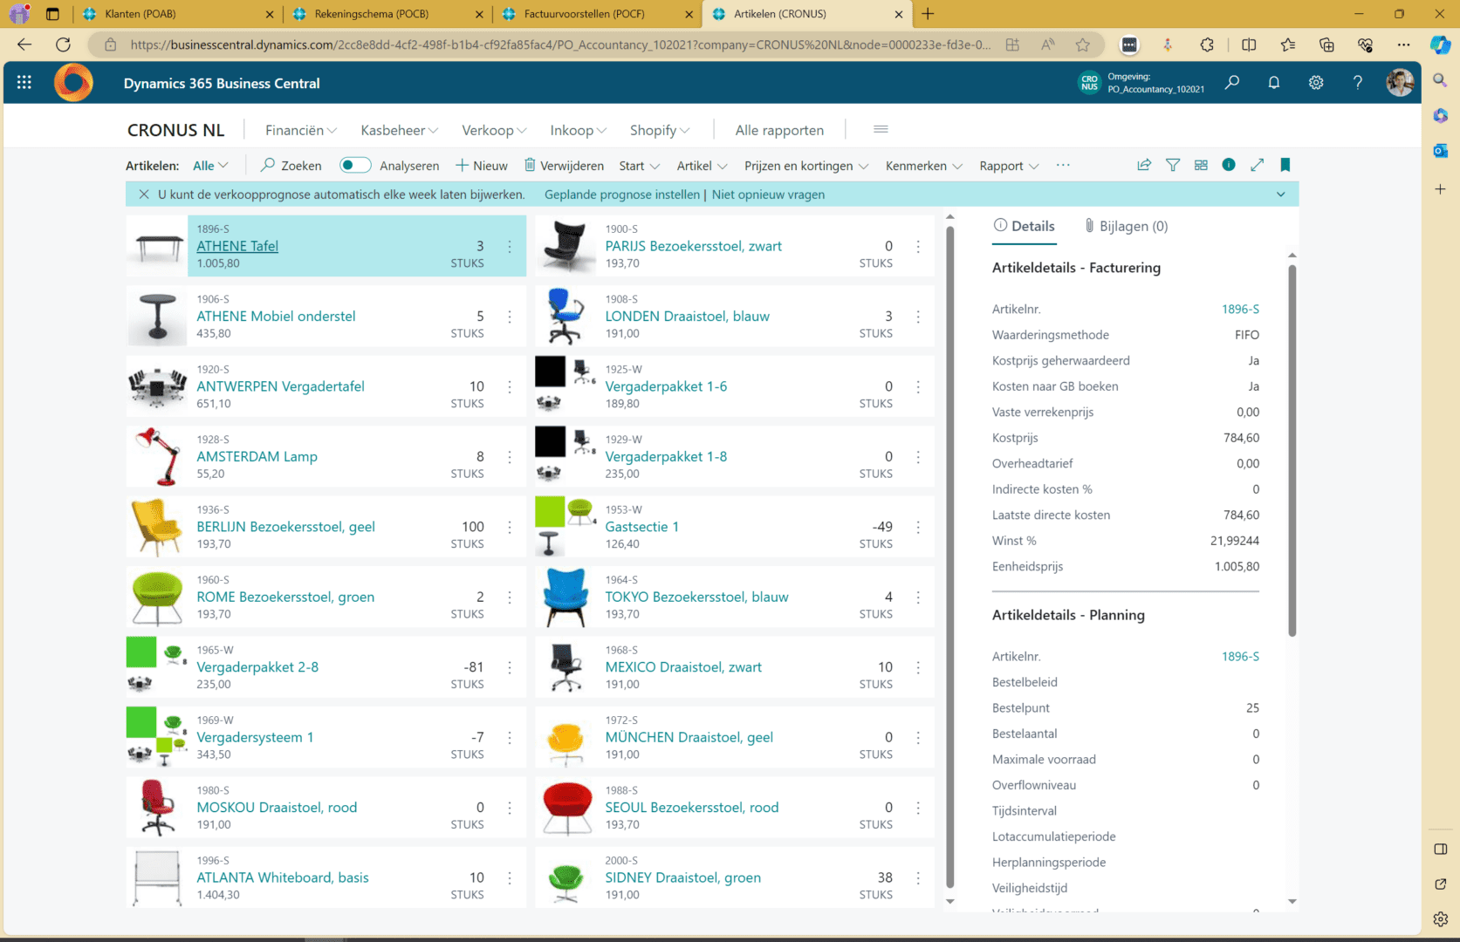Open the app launcher waffle menu
1460x942 pixels.
(x=24, y=82)
